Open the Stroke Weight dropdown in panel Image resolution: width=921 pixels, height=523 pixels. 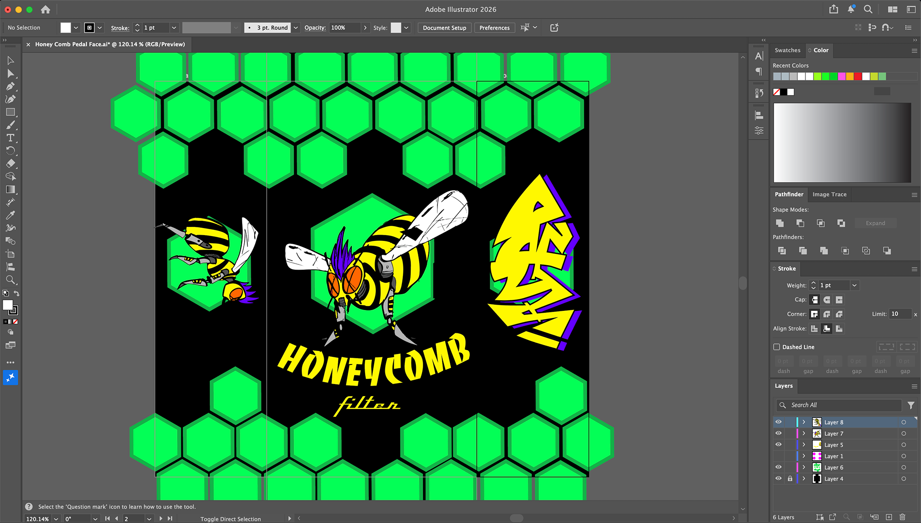854,285
